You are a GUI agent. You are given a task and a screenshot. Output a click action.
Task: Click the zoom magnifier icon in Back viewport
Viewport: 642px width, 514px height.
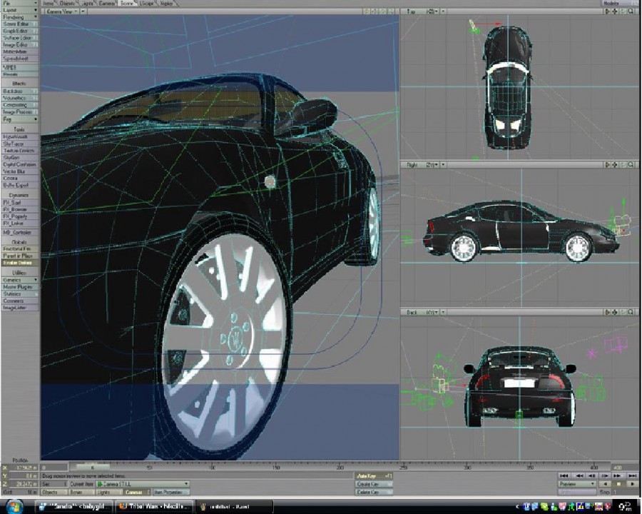[x=631, y=312]
